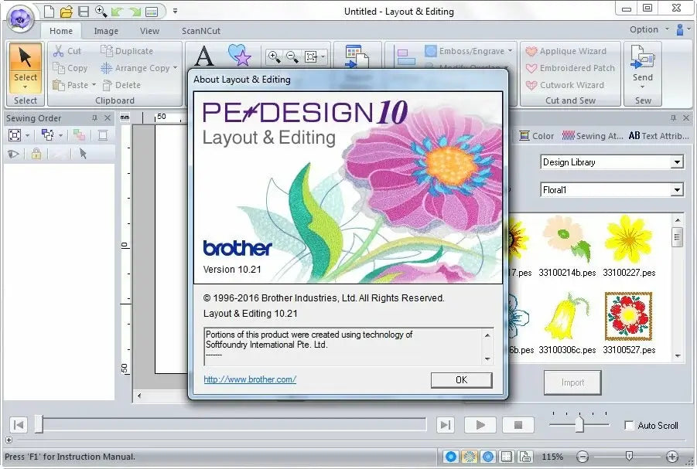Select the Shapes heart and star tool
The width and height of the screenshot is (697, 469).
240,55
